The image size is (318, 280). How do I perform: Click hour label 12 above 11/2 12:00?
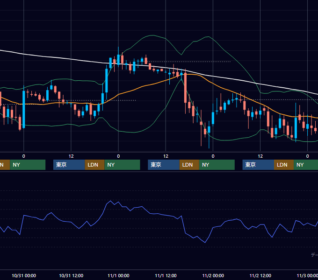pos(260,156)
